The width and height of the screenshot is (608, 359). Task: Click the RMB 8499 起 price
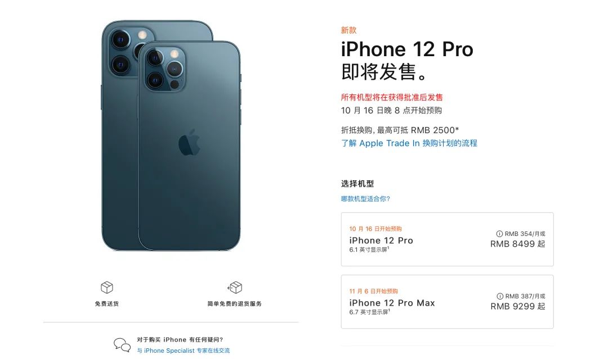(x=518, y=244)
